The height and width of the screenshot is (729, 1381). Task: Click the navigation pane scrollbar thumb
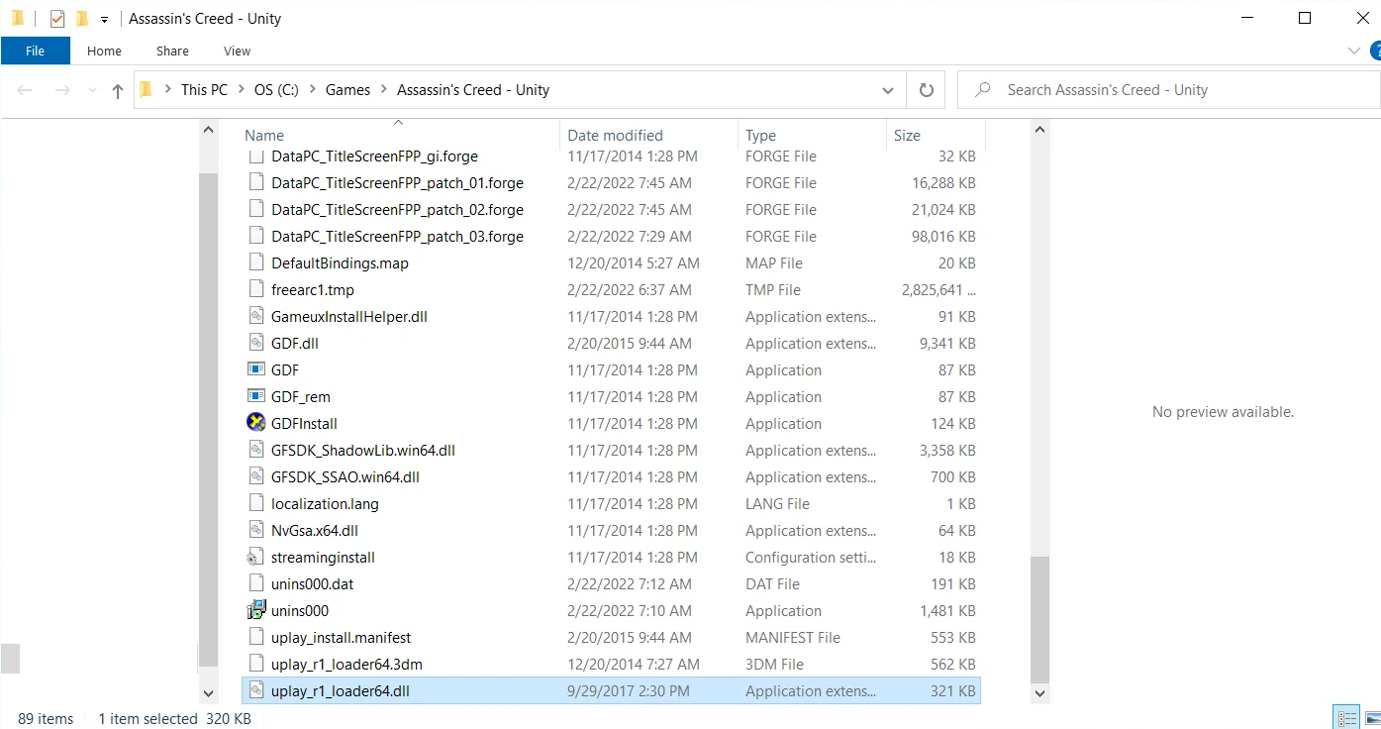tap(208, 419)
